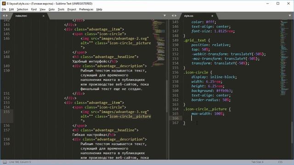Open the Help menu
Viewport: 294px width, 165px height.
(99, 9)
